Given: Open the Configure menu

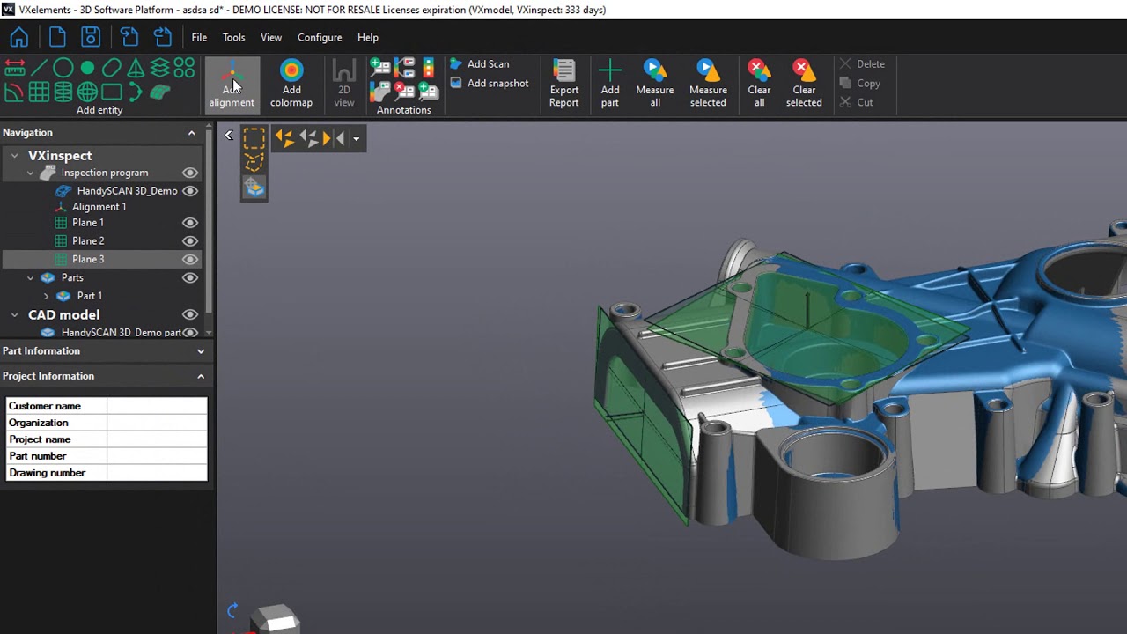Looking at the screenshot, I should tap(319, 37).
